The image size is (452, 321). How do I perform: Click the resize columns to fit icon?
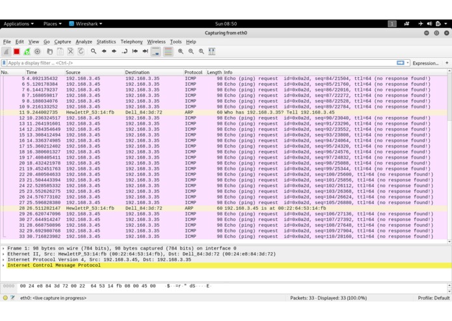[212, 51]
